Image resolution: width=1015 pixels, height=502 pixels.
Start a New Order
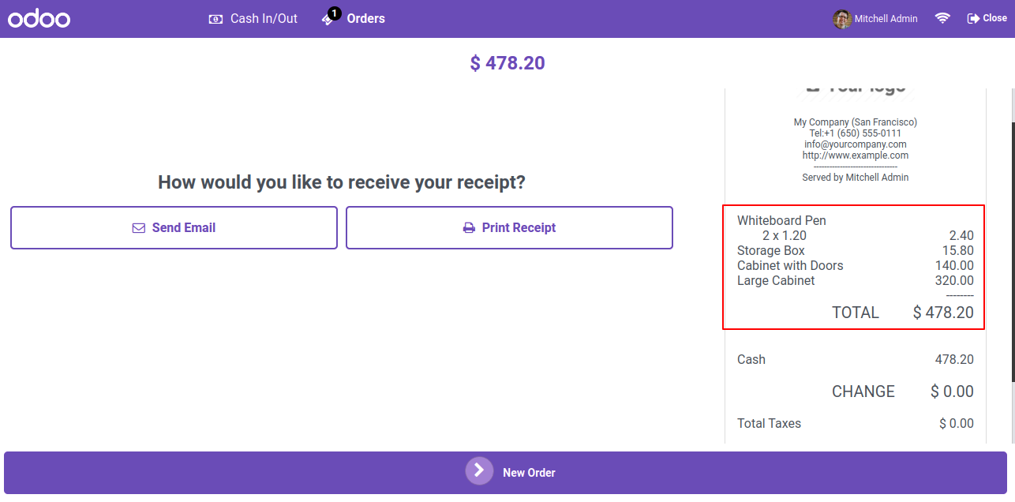point(505,473)
